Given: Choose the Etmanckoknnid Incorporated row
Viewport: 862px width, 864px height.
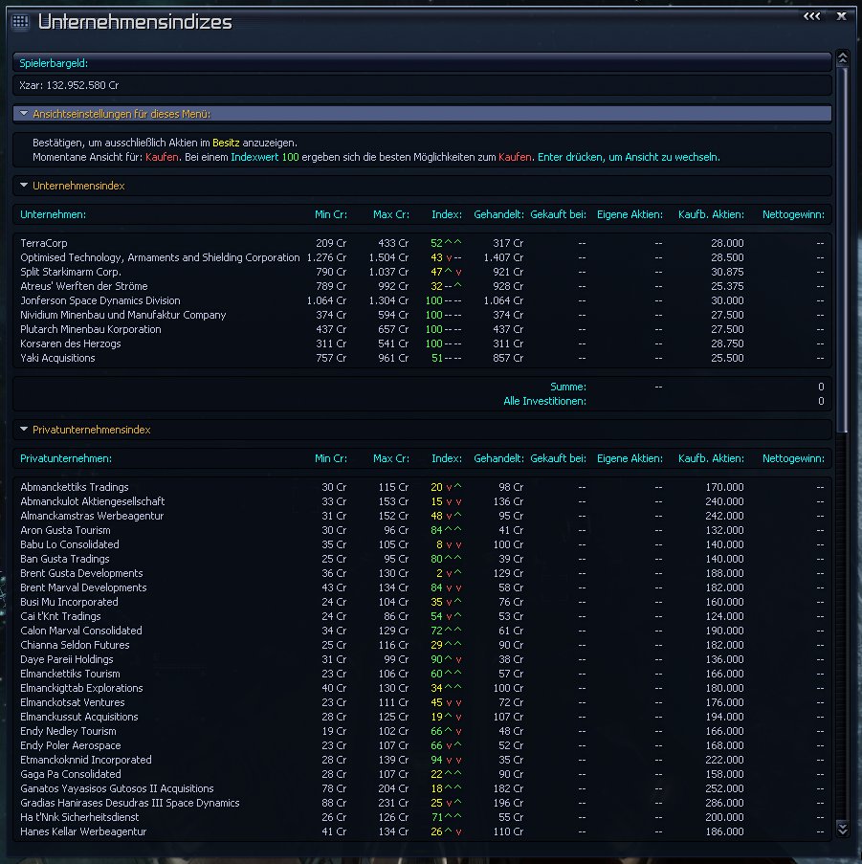Looking at the screenshot, I should coord(86,760).
